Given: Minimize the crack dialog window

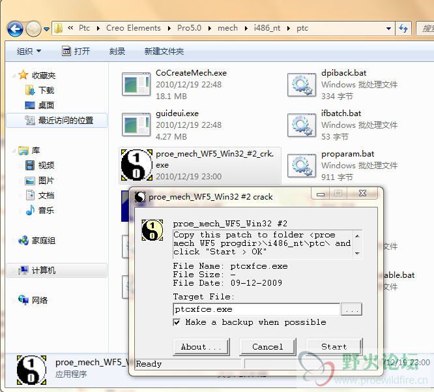Looking at the screenshot, I should (x=321, y=193).
